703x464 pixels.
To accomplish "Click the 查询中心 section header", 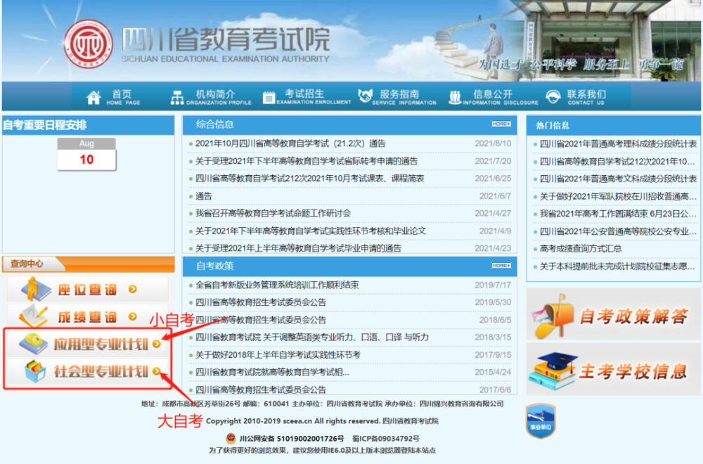I will pos(89,264).
